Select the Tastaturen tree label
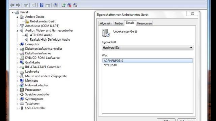 [x=32, y=104]
